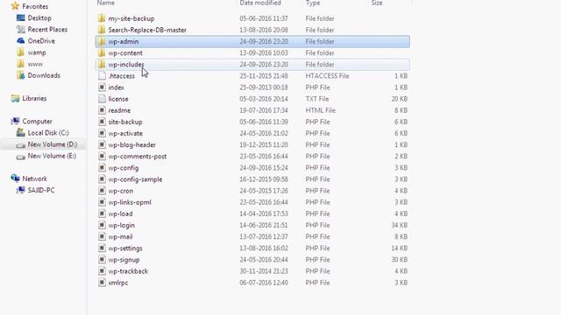This screenshot has height=315, width=561.
Task: Click the license text file icon
Action: pos(102,99)
